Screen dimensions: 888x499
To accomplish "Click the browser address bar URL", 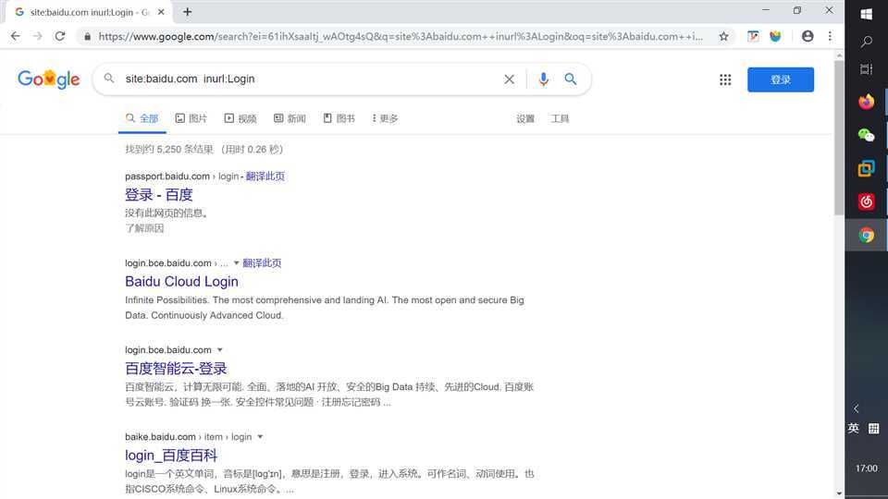I will [x=401, y=37].
